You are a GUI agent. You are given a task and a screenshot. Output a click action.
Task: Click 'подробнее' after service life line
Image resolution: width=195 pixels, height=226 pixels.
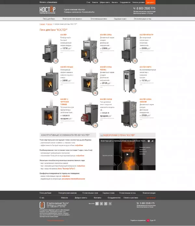[x=80, y=156]
